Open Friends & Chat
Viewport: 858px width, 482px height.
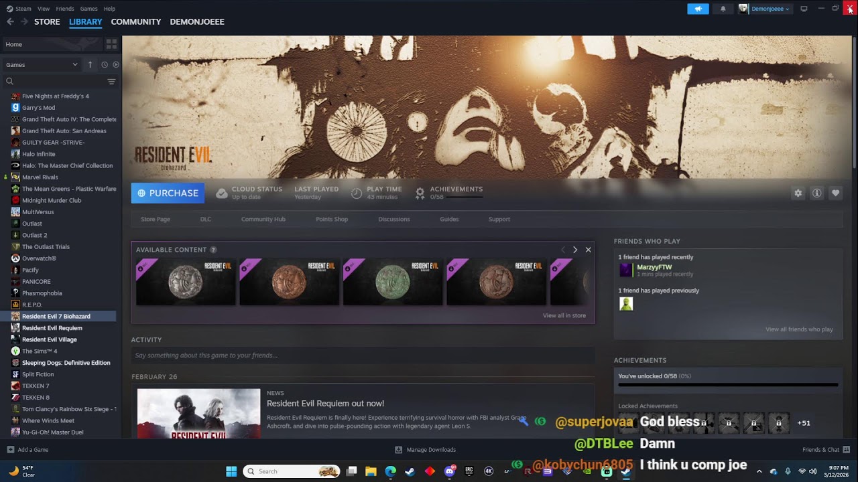(x=826, y=450)
